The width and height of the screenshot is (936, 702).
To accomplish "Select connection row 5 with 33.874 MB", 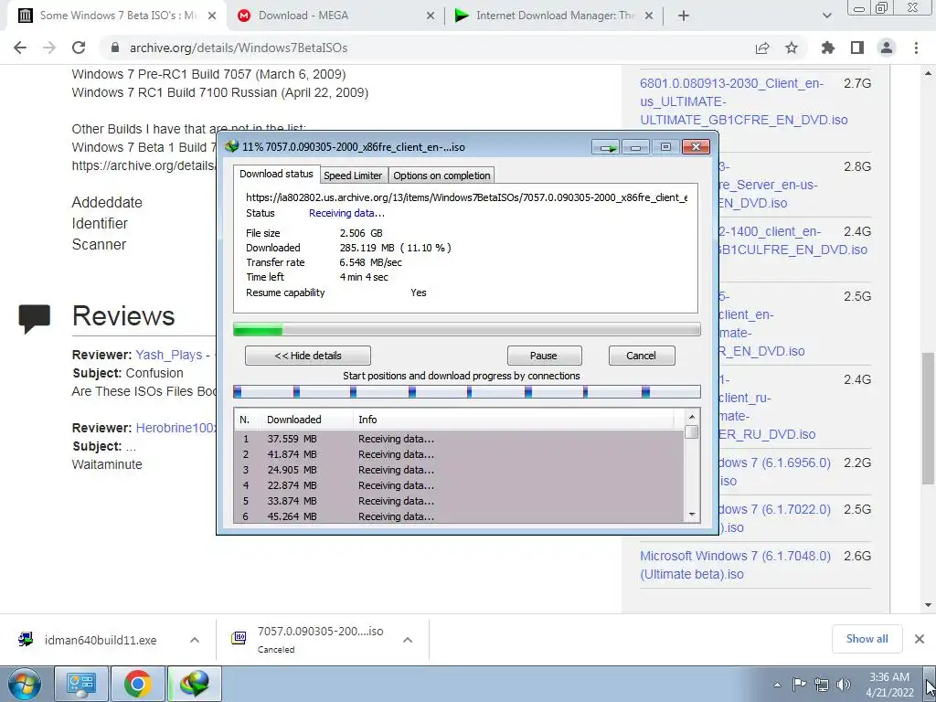I will point(460,501).
